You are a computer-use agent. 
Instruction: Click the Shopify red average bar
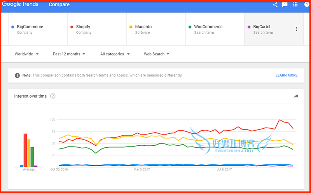coord(25,150)
